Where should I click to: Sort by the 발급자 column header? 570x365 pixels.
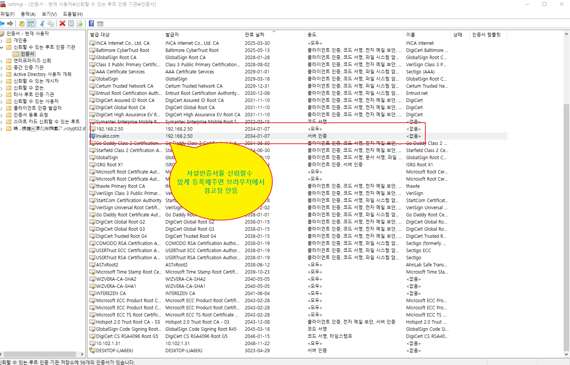click(203, 35)
